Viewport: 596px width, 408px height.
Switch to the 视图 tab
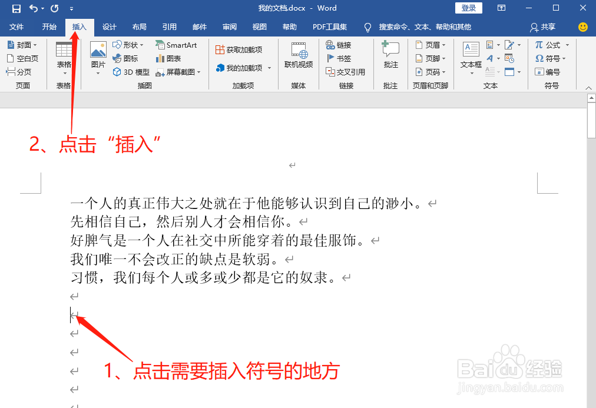pyautogui.click(x=260, y=27)
